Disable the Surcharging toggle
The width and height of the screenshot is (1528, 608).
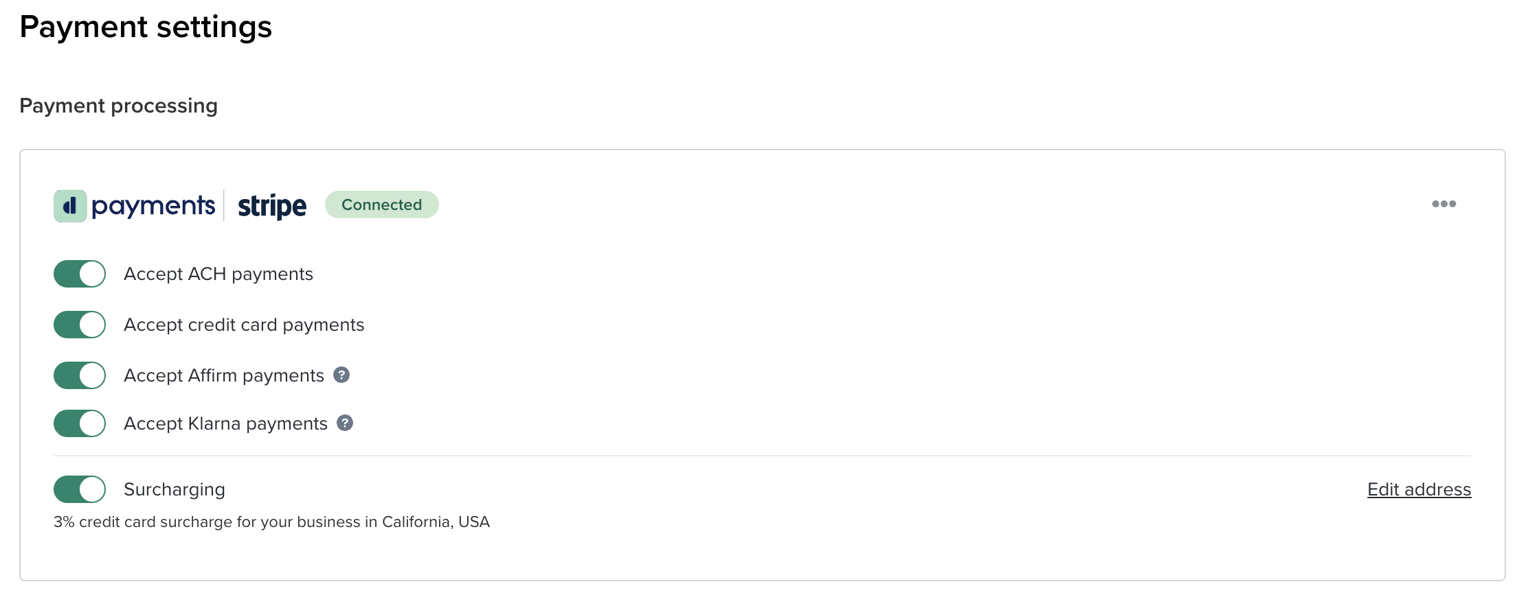(x=80, y=489)
